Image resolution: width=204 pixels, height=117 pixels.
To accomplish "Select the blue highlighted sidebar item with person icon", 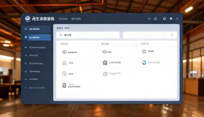I will pos(37,37).
